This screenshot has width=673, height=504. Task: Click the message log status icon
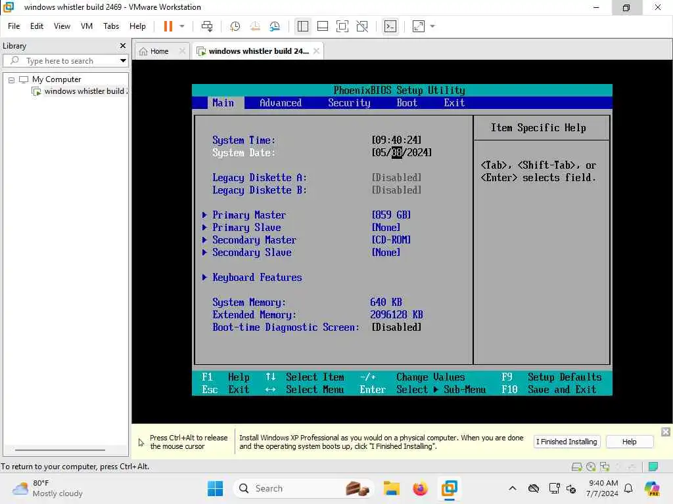click(x=653, y=467)
